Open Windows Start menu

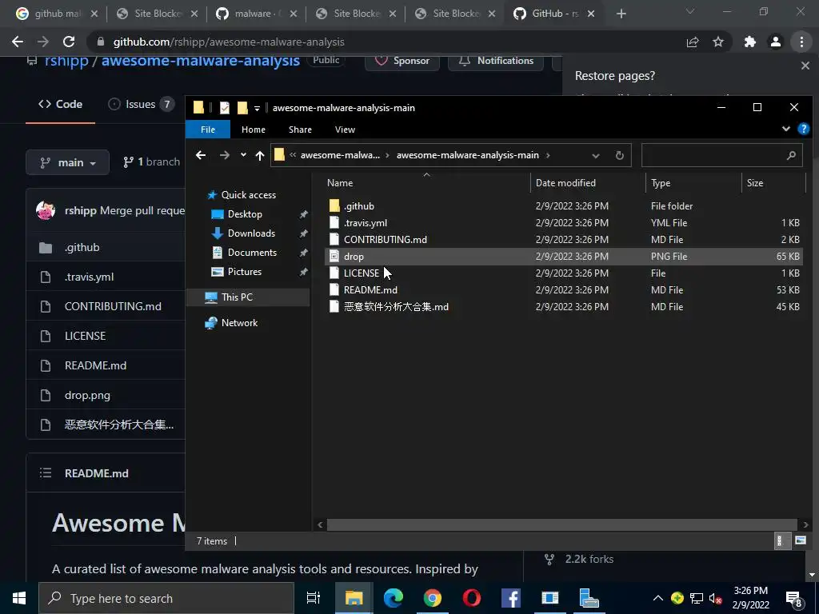pos(19,598)
